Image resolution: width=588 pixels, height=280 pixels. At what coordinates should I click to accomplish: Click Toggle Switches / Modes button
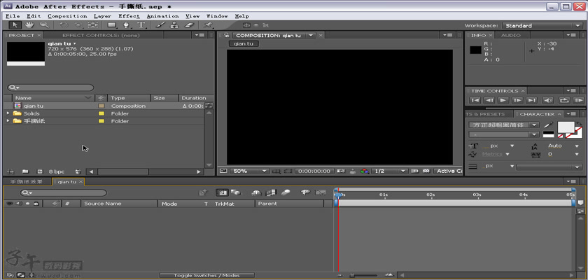point(206,276)
